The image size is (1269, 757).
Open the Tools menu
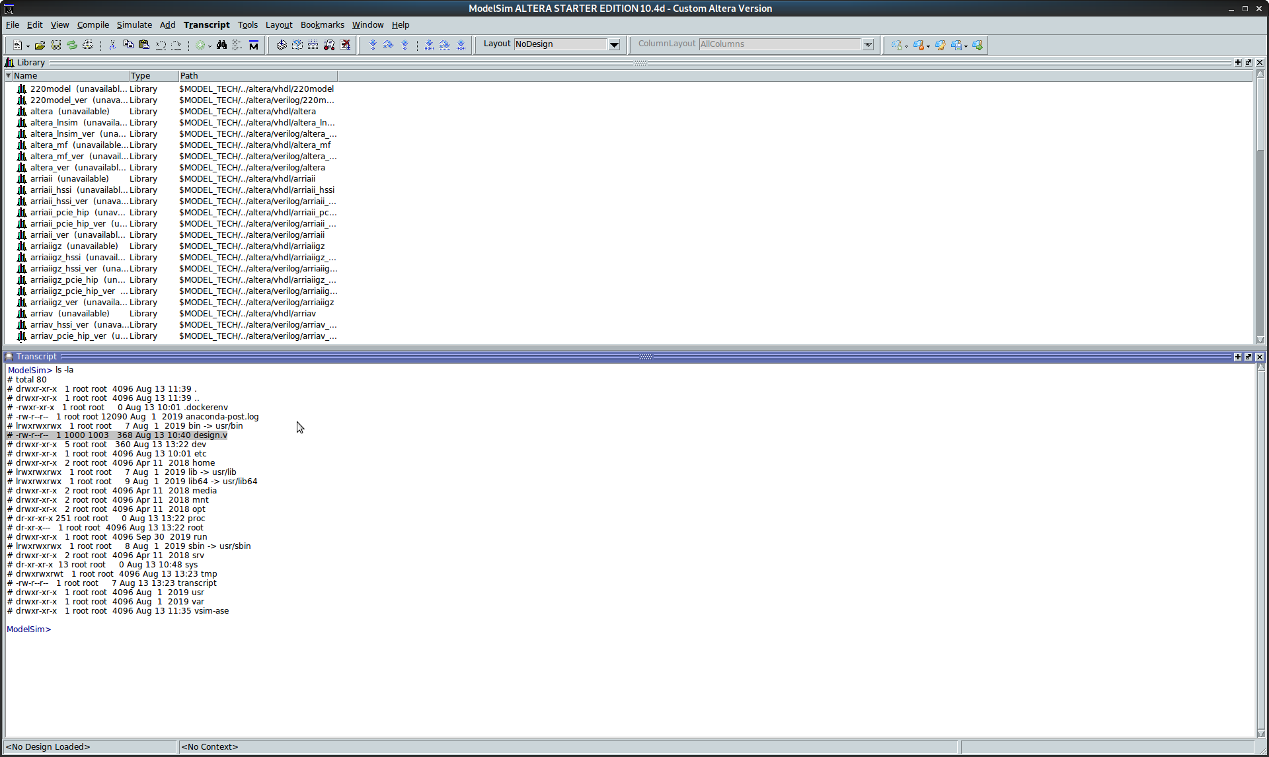(248, 25)
